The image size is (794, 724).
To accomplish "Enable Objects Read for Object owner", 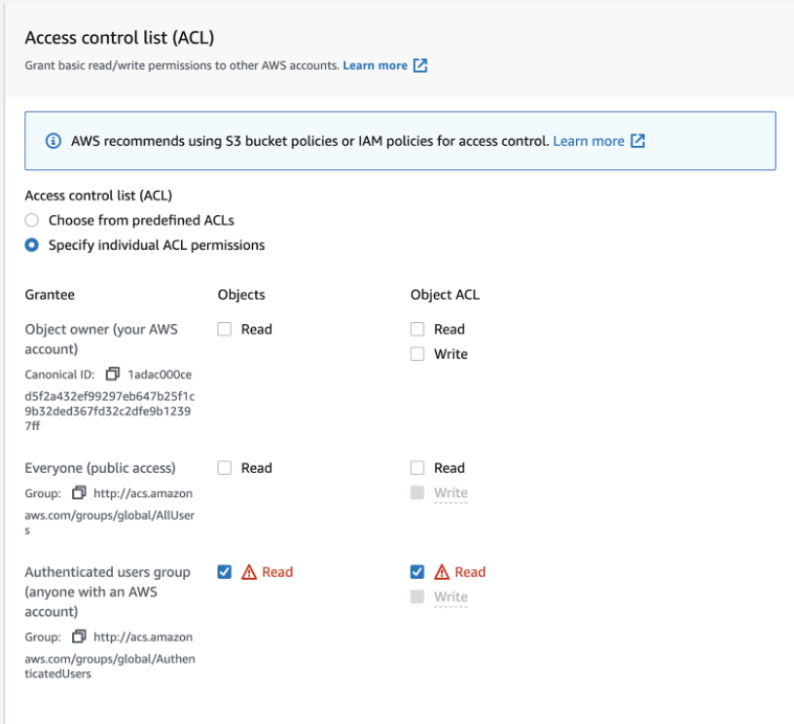I will 225,329.
